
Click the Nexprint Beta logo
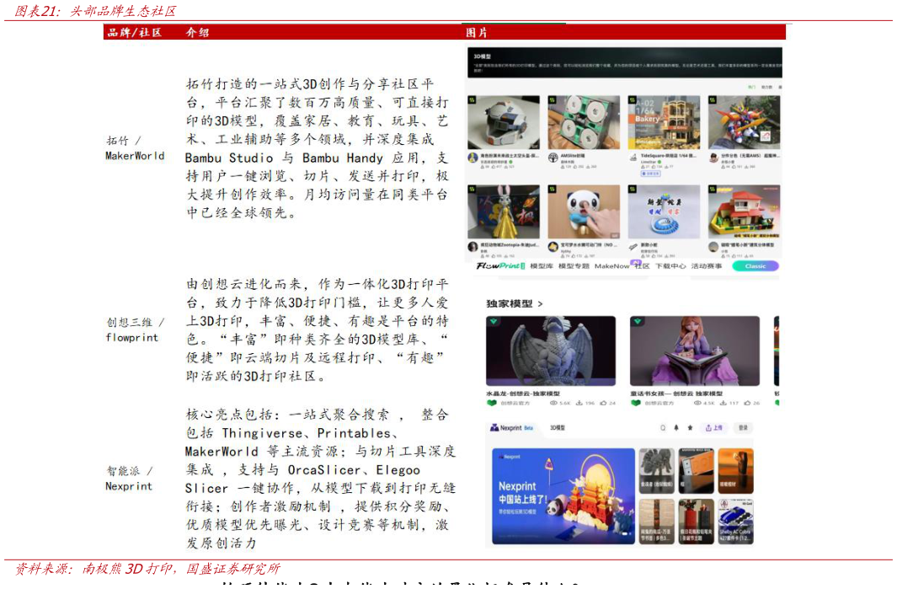point(511,428)
